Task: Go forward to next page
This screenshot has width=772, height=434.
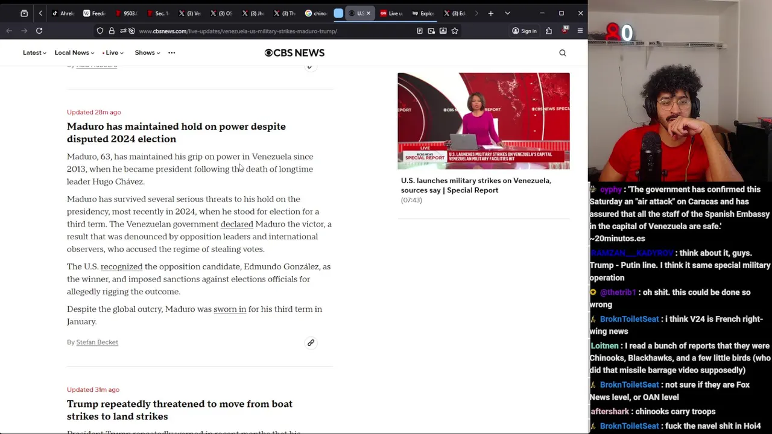Action: (24, 31)
